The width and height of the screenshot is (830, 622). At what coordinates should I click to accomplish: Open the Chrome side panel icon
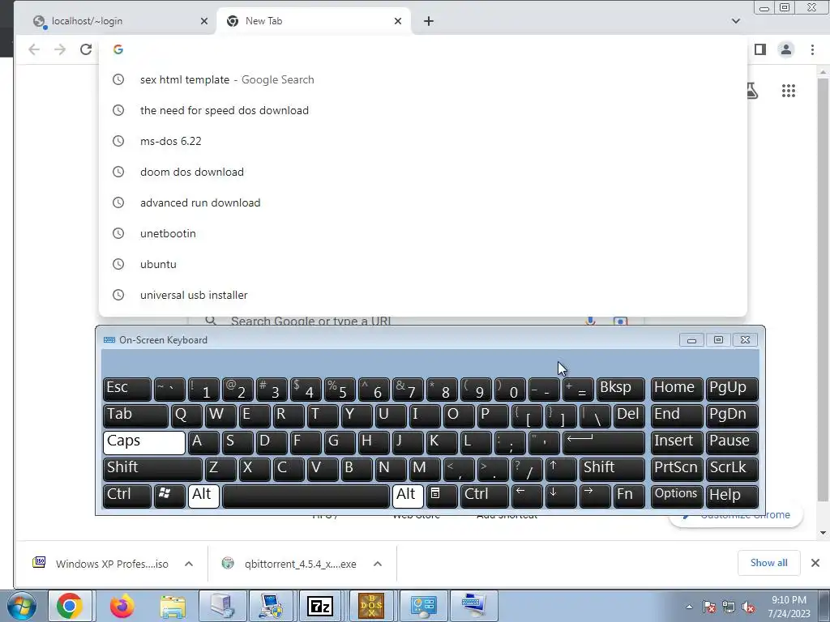pos(760,49)
